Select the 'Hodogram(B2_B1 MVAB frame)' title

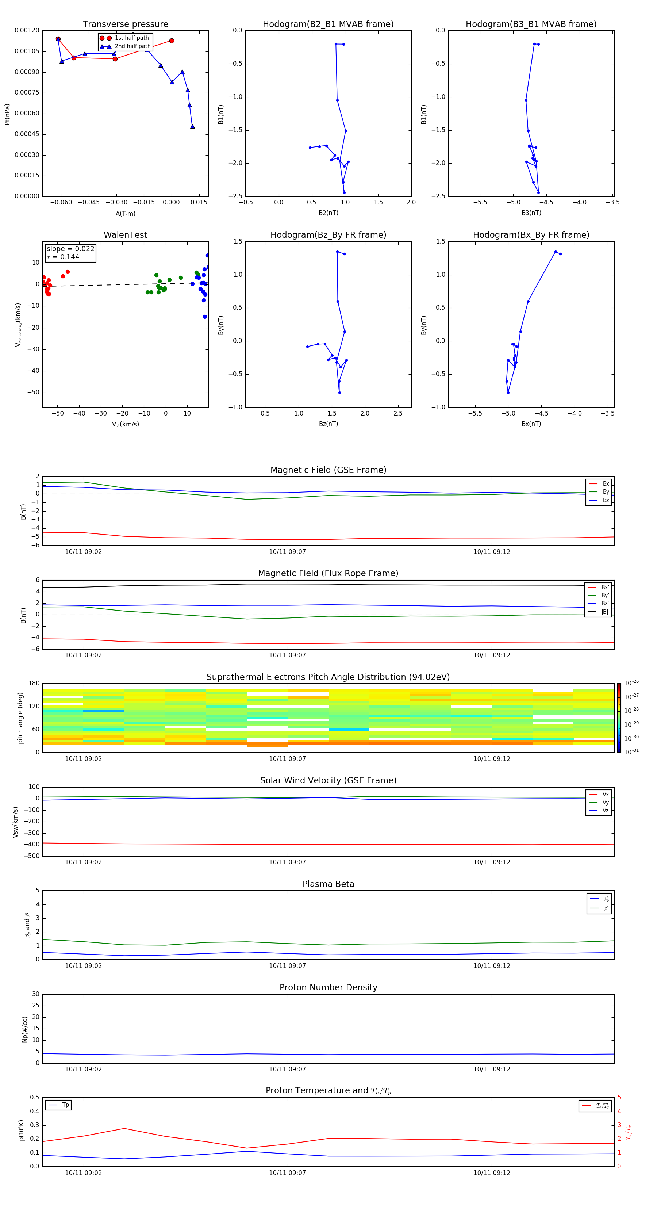click(x=328, y=24)
